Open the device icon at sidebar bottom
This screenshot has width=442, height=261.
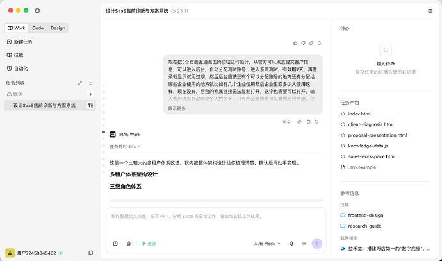click(x=90, y=253)
